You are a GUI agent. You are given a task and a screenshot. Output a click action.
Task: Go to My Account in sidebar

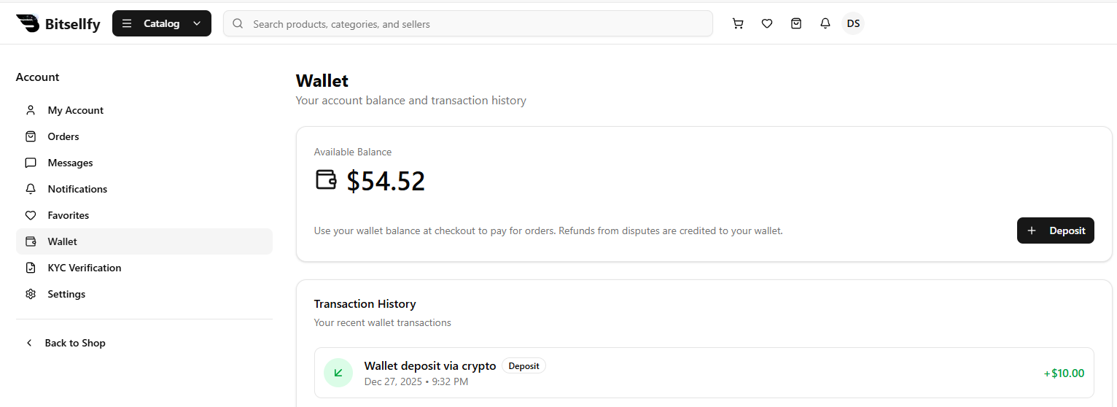point(75,110)
